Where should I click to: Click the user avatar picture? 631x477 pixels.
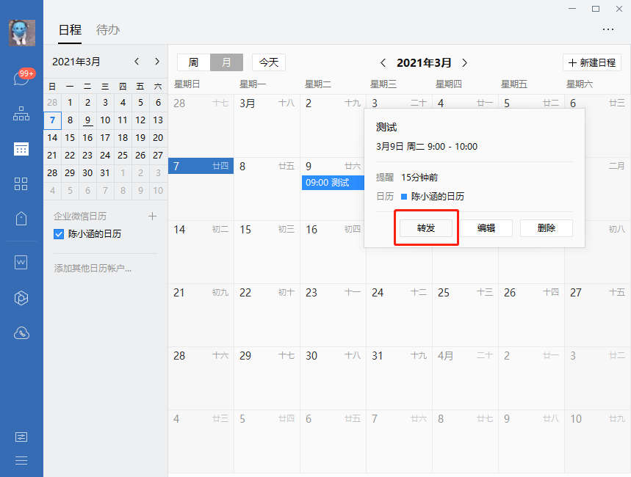pyautogui.click(x=21, y=32)
